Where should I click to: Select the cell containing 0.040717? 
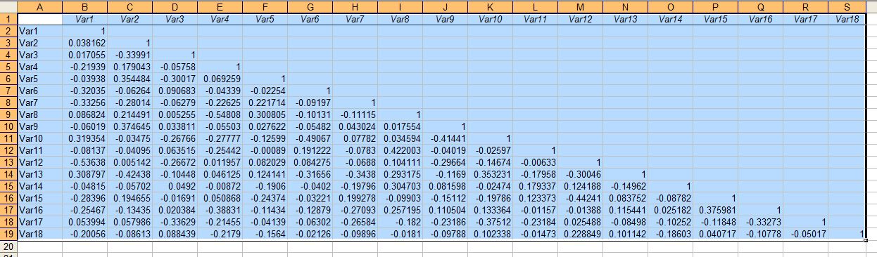click(x=715, y=234)
